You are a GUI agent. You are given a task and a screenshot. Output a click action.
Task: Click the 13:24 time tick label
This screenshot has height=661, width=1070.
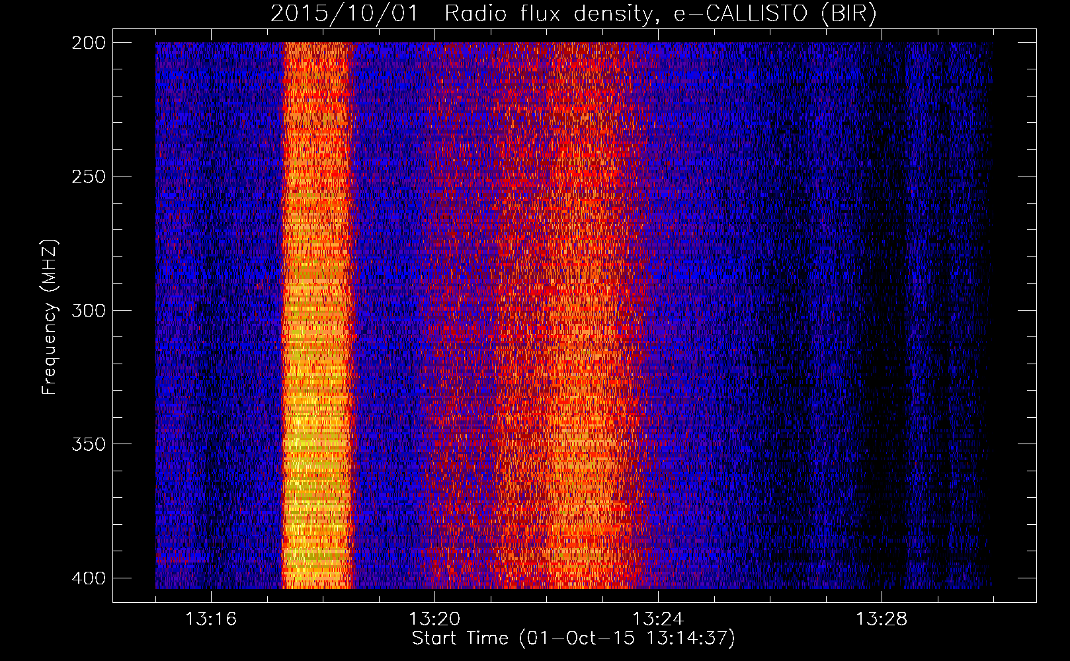(x=658, y=619)
